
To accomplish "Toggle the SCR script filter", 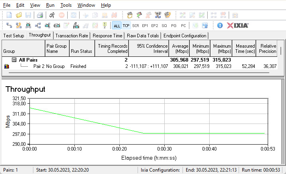I will coord(136,26).
